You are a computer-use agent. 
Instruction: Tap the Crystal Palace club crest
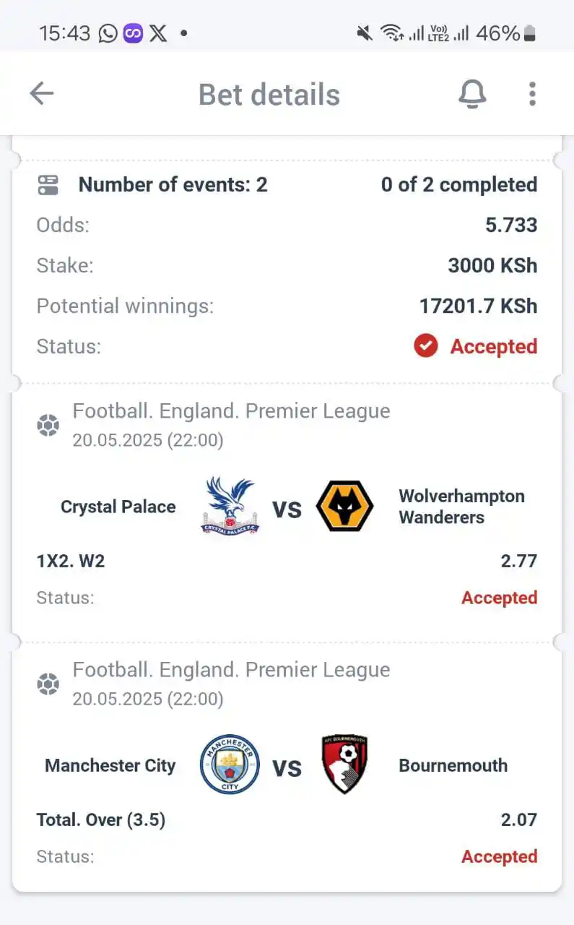[230, 506]
